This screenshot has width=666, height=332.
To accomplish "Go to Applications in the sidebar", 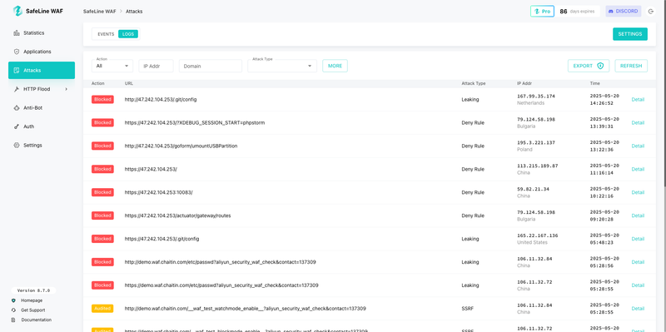I will click(x=42, y=52).
